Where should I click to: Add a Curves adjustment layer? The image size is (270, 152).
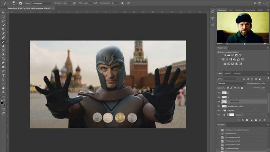232,55
